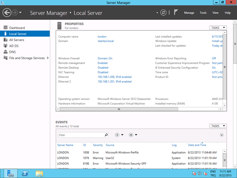The height and width of the screenshot is (178, 237).
Task: Open the criteria list dropdown arrow
Action: 122,135
